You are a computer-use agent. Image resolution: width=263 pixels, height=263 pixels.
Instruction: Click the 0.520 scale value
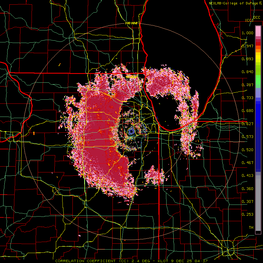(248, 150)
